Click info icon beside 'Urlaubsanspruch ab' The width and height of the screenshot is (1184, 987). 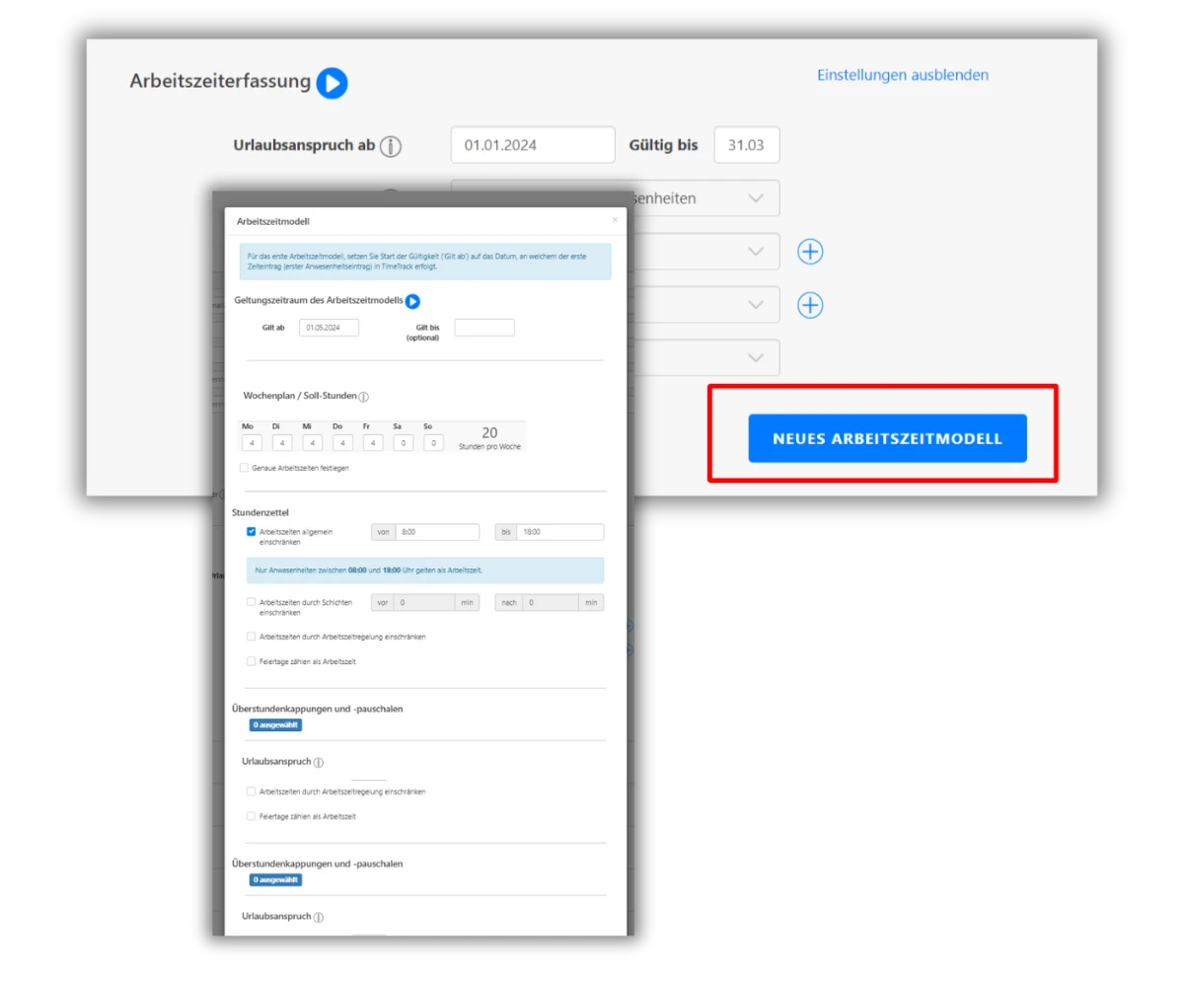coord(392,146)
